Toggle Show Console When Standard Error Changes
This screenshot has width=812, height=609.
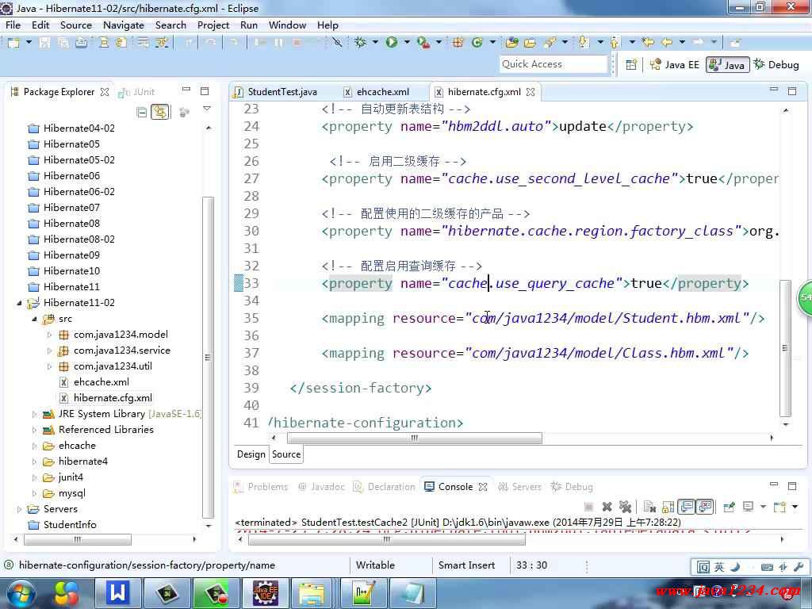[x=705, y=507]
